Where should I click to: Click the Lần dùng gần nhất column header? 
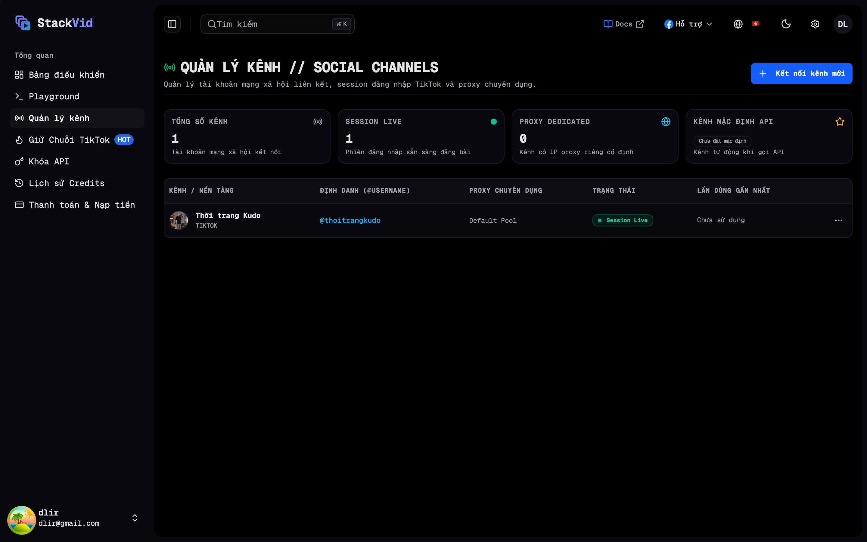pos(733,190)
